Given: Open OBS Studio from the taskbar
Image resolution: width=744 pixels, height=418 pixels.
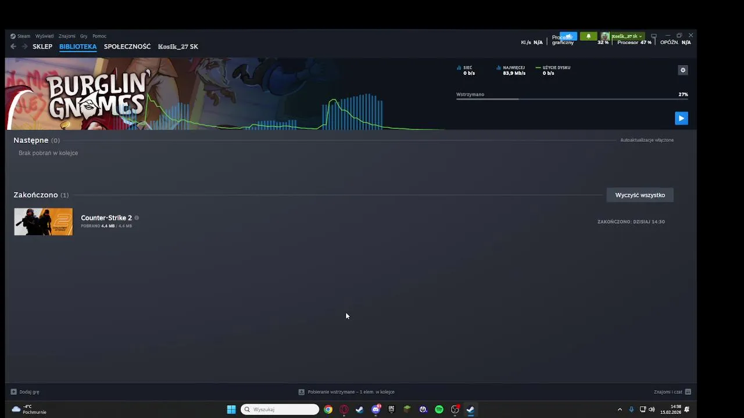Looking at the screenshot, I should (x=455, y=409).
